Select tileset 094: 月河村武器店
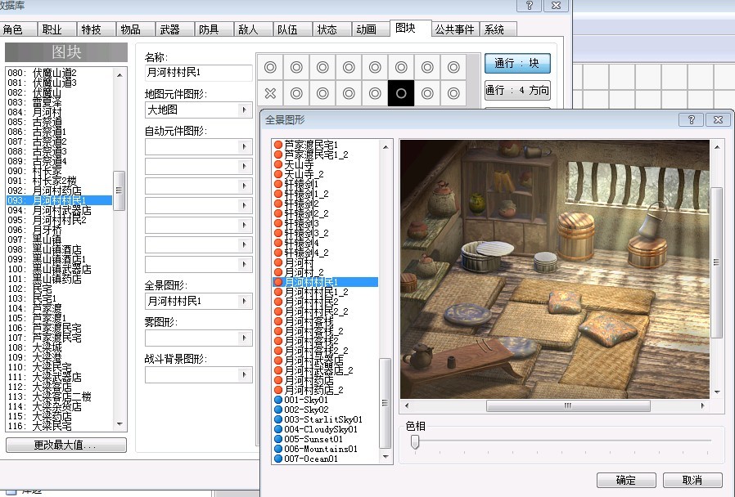Screen dimensions: 735x497 pyautogui.click(x=60, y=210)
